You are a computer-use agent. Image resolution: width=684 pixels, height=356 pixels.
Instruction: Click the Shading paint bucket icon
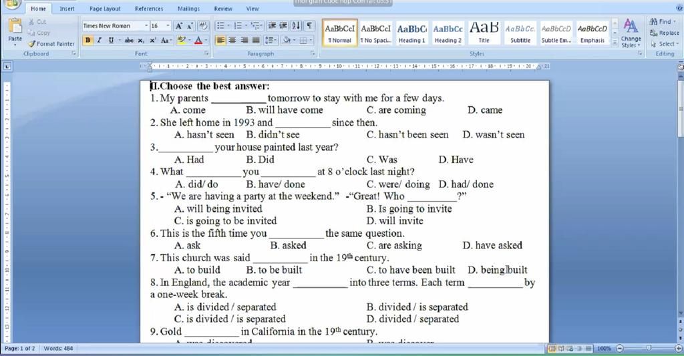coord(287,40)
